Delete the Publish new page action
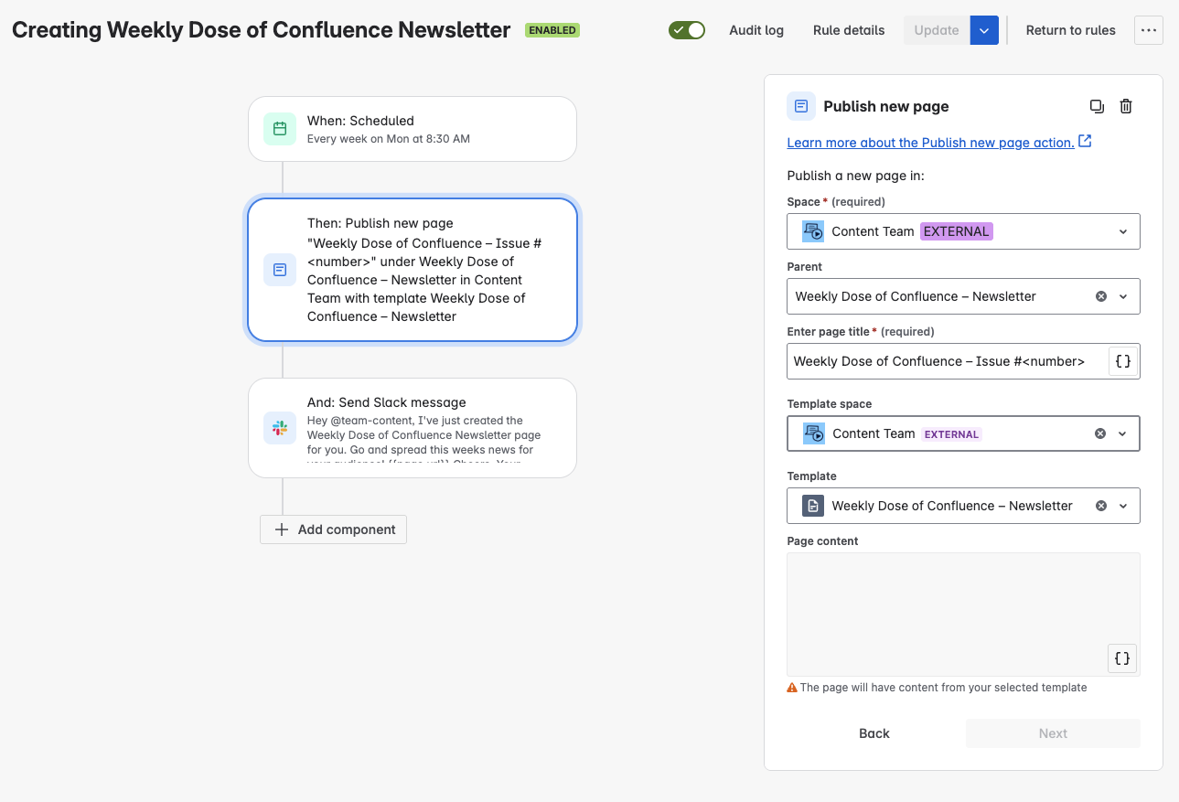This screenshot has width=1179, height=802. click(1126, 106)
